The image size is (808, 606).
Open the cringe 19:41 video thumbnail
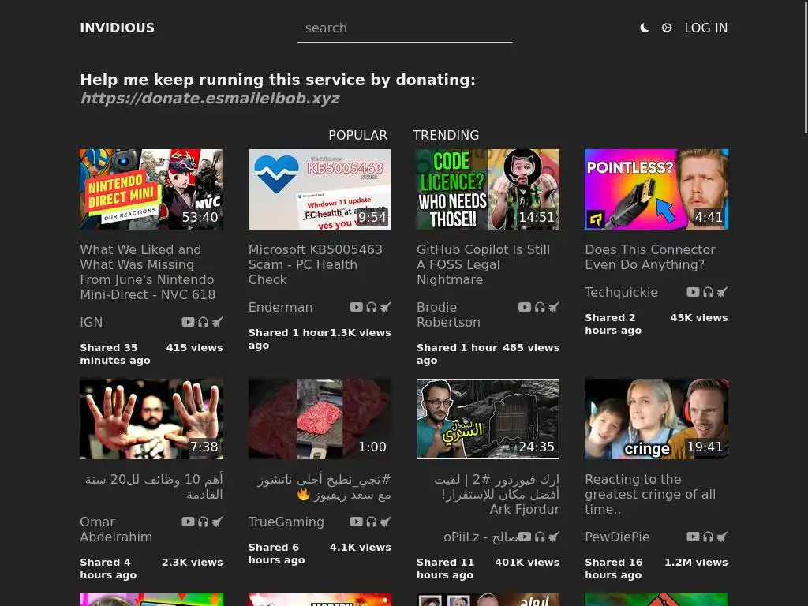(x=656, y=419)
